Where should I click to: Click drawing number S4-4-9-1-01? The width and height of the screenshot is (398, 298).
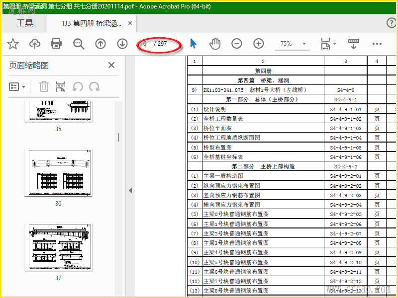(345, 109)
